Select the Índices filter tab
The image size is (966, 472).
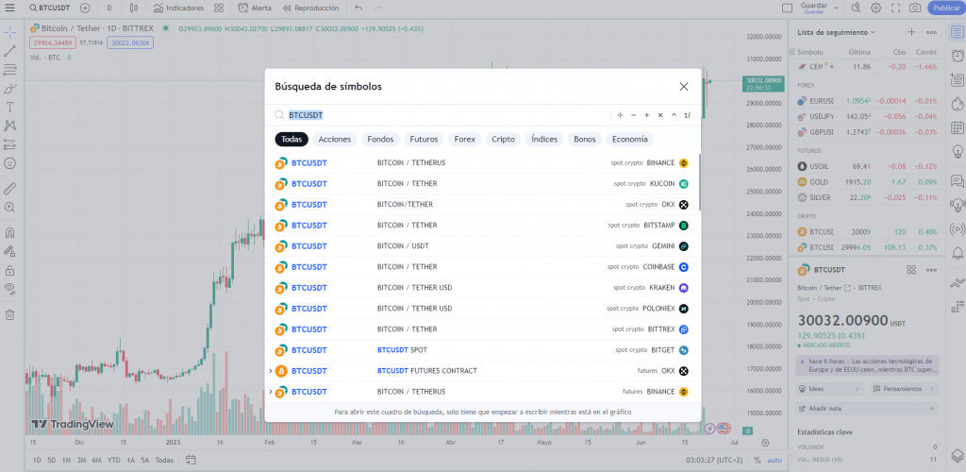544,140
